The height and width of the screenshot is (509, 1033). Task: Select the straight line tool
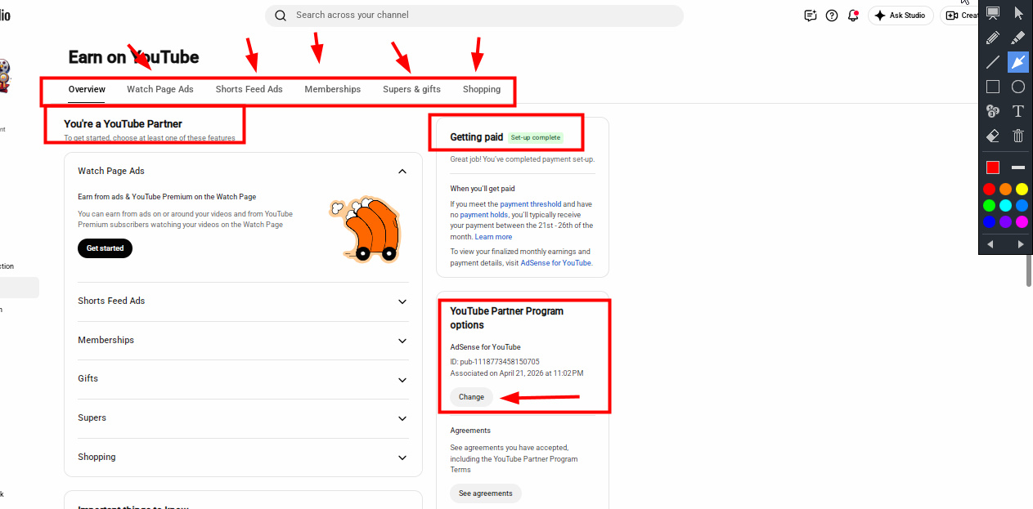coord(993,62)
